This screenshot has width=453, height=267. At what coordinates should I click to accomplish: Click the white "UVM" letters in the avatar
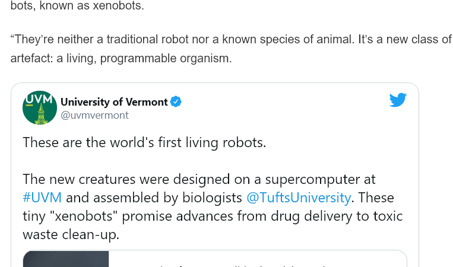(39, 100)
